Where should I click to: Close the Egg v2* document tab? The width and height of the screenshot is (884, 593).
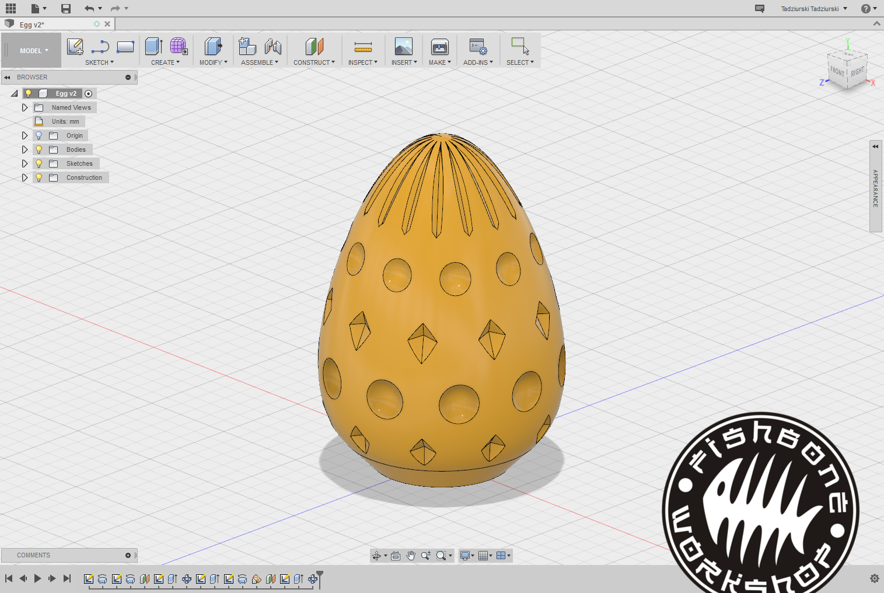point(107,24)
